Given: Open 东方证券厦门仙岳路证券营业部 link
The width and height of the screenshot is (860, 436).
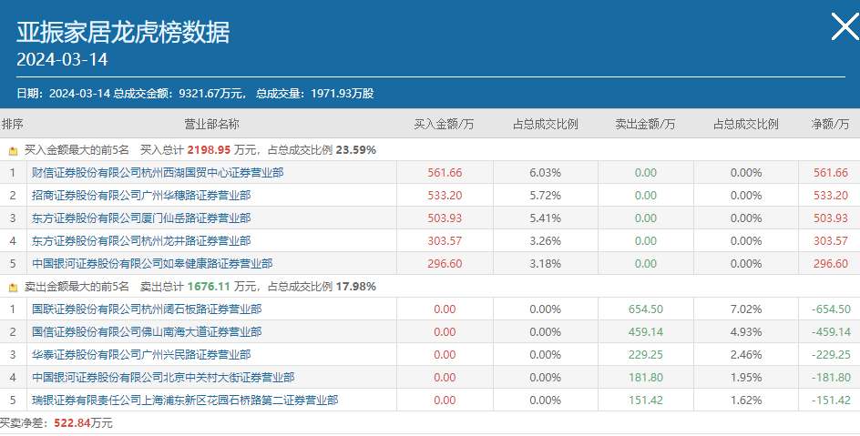Looking at the screenshot, I should click(x=141, y=218).
